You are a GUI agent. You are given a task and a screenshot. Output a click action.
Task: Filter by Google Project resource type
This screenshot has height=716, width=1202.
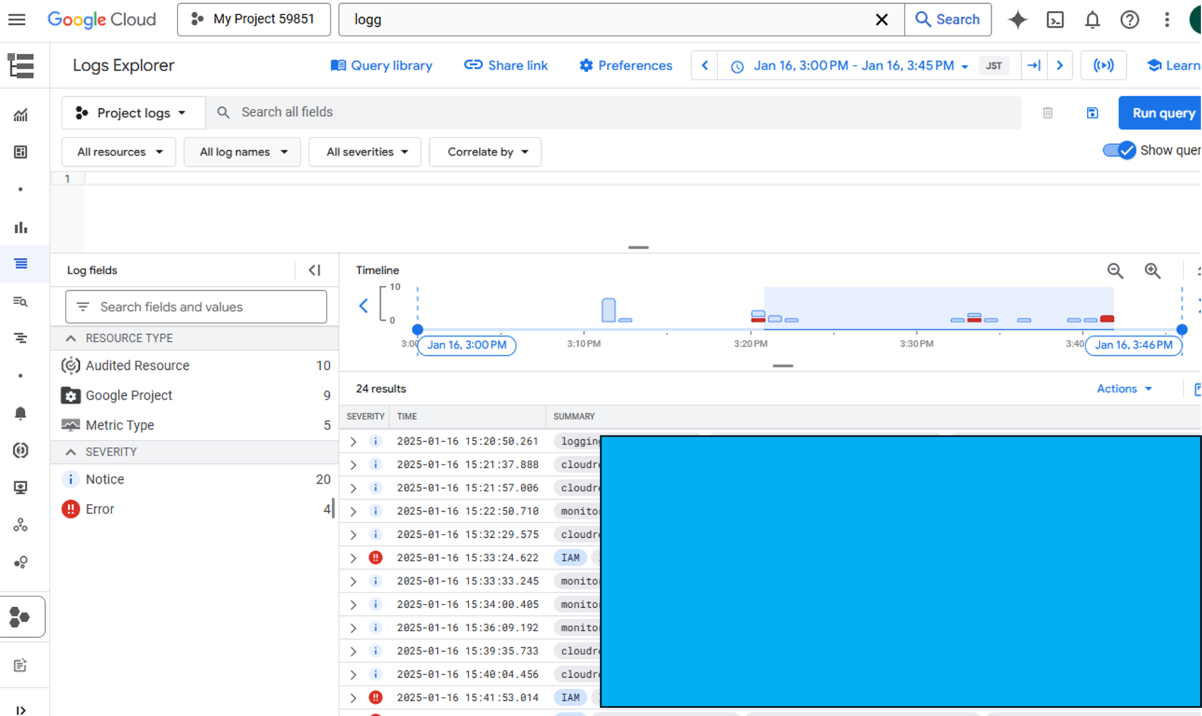[195, 396]
